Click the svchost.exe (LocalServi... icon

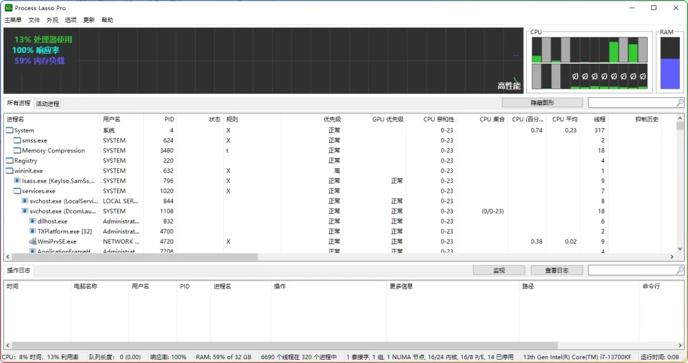pyautogui.click(x=25, y=201)
